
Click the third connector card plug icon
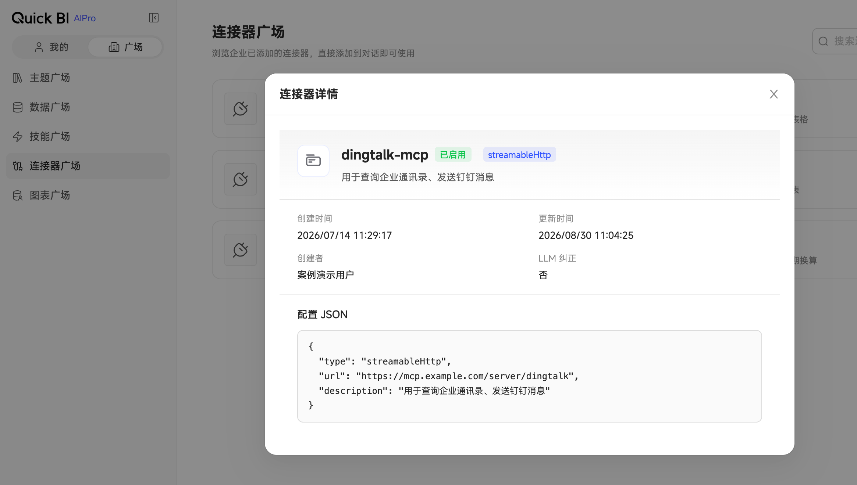tap(241, 250)
